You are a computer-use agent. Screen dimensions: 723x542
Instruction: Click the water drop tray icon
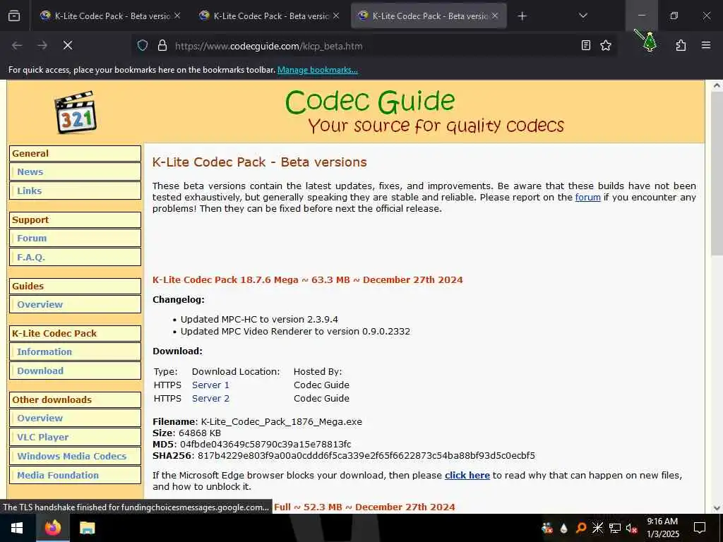(563, 528)
